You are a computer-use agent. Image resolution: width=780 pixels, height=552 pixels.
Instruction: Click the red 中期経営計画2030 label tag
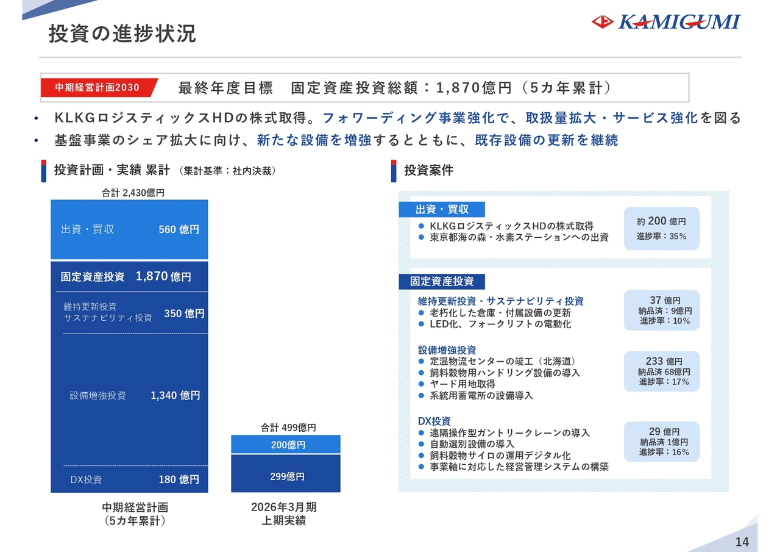(97, 87)
